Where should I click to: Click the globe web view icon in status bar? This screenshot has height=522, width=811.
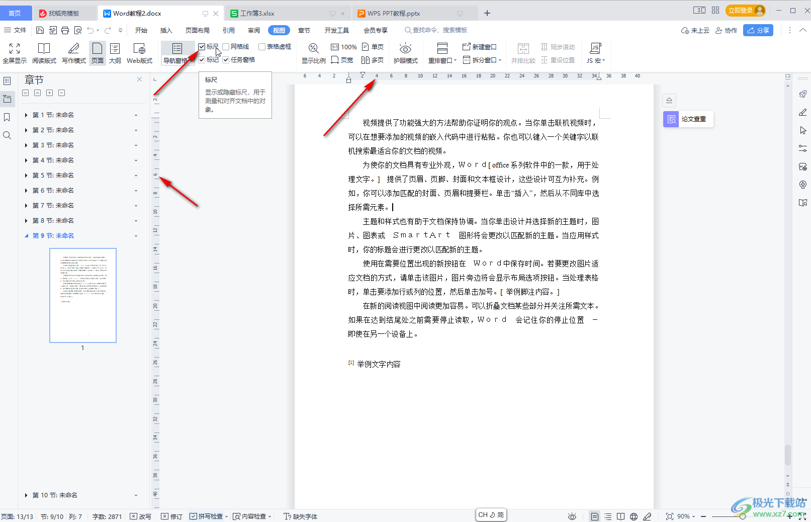(634, 516)
